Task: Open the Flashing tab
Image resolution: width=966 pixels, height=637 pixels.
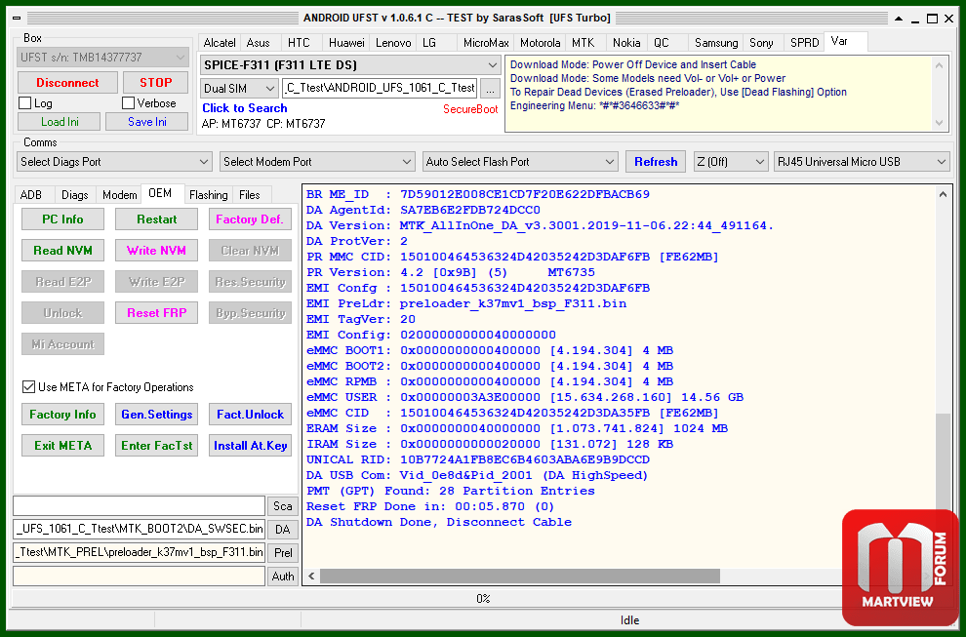Action: (x=208, y=195)
